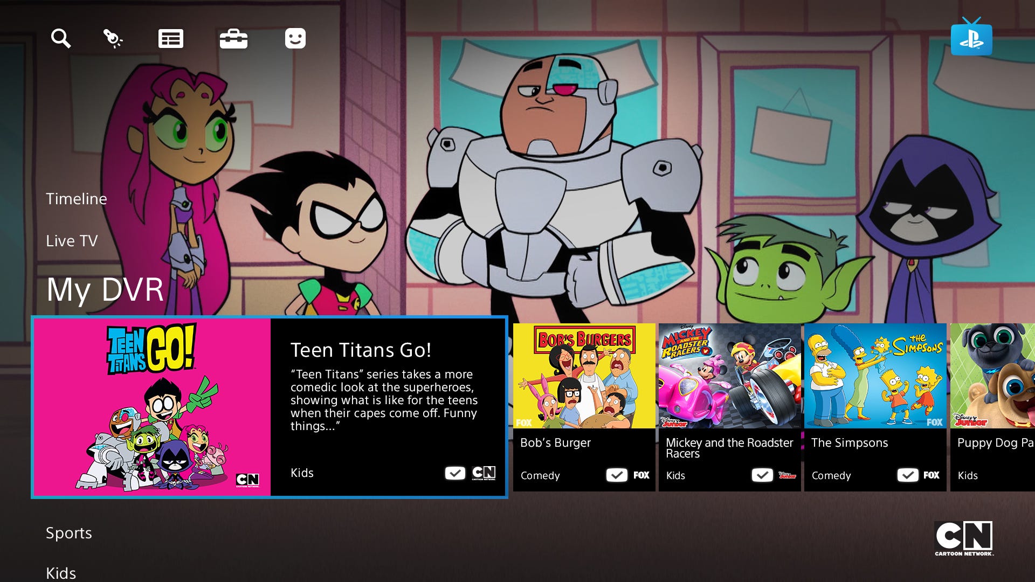Screen dimensions: 1035x582
Task: Click Mickey and the Roadster Racers title
Action: (729, 448)
